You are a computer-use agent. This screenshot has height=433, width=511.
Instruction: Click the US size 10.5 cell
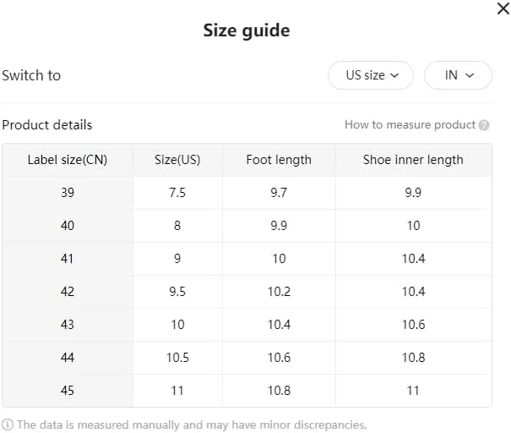[x=177, y=358]
